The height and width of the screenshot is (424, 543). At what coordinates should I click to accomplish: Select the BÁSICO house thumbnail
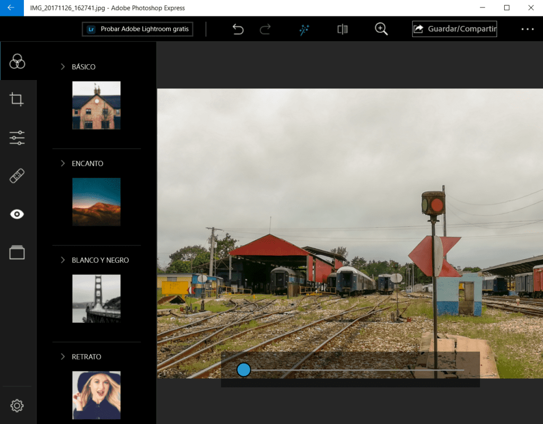[97, 105]
